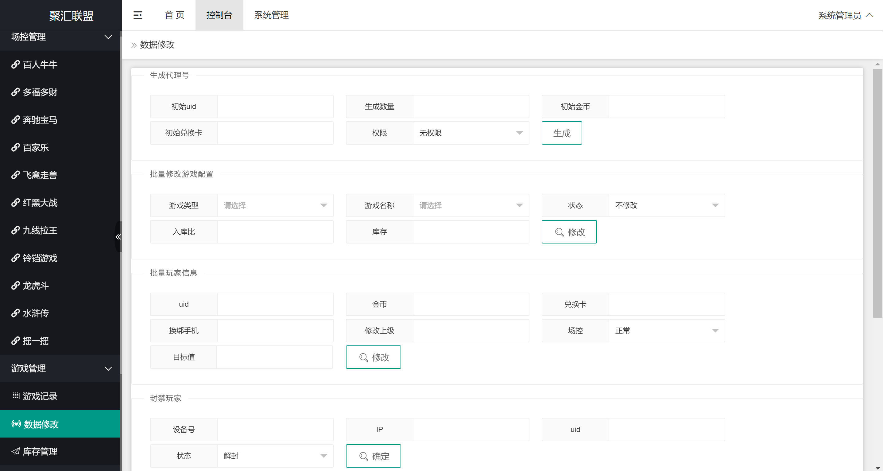Click 确定 button in 封禁玩家 section

(x=373, y=456)
